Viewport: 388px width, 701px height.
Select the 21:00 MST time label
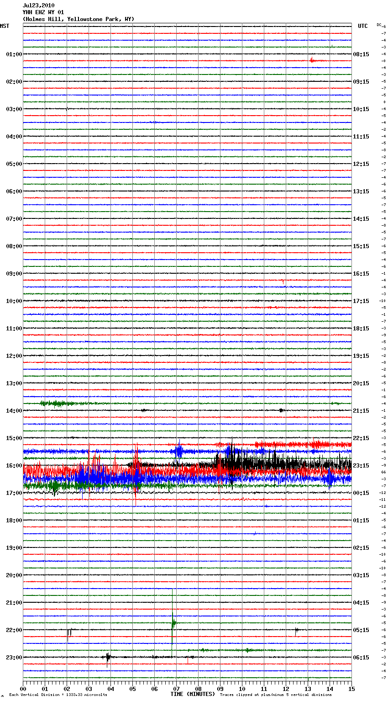click(14, 603)
